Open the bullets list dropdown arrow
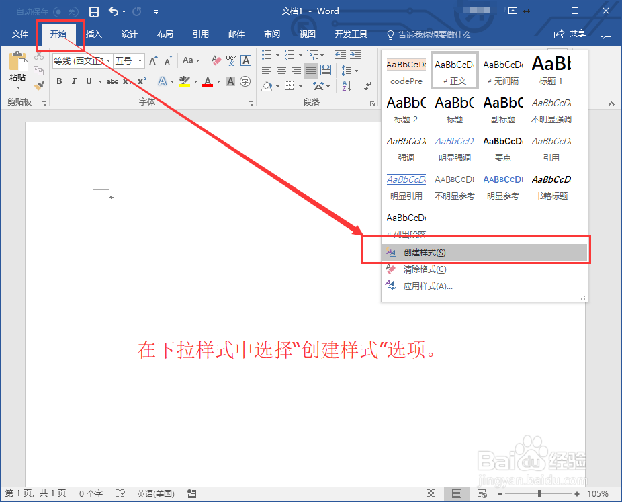Screen dimensions: 622x502 click(x=277, y=55)
